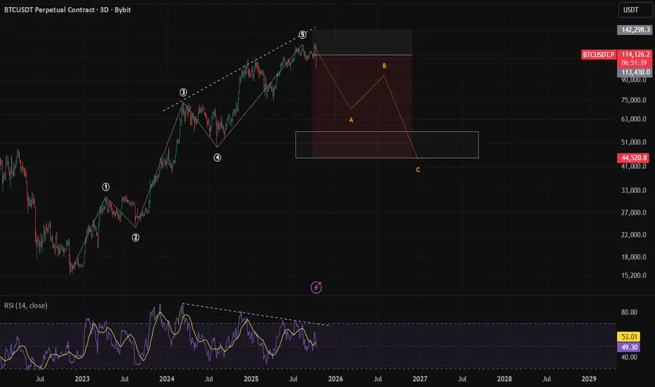This screenshot has width=655, height=387.
Task: Click the purple lightning event icon
Action: point(316,287)
